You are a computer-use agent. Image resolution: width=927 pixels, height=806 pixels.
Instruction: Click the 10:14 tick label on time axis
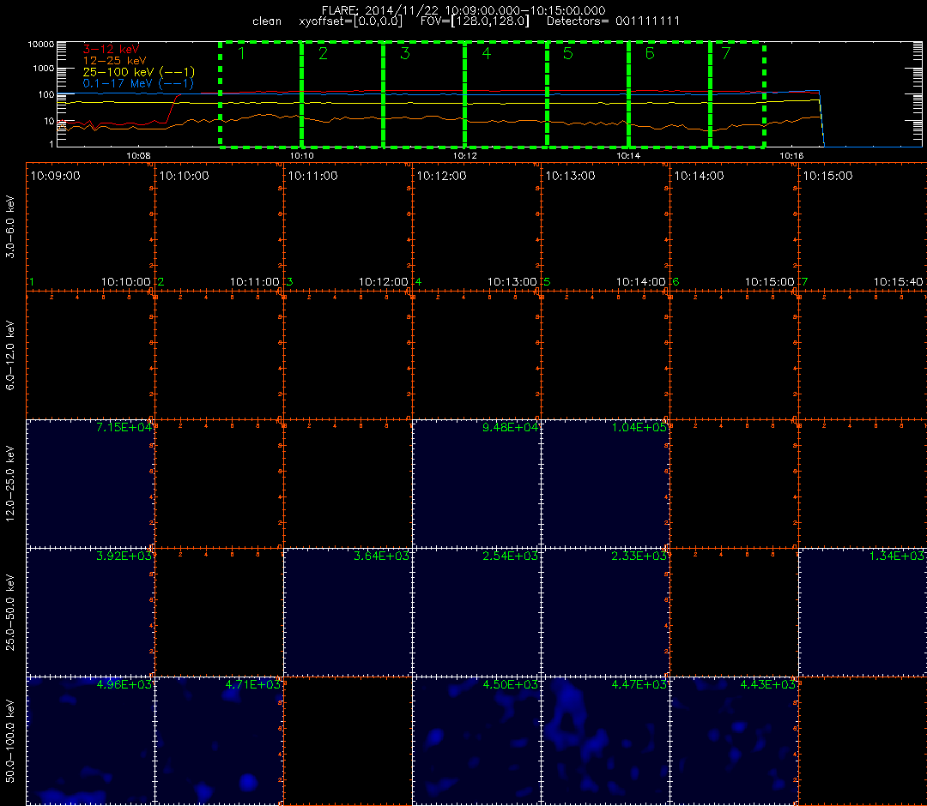click(628, 156)
